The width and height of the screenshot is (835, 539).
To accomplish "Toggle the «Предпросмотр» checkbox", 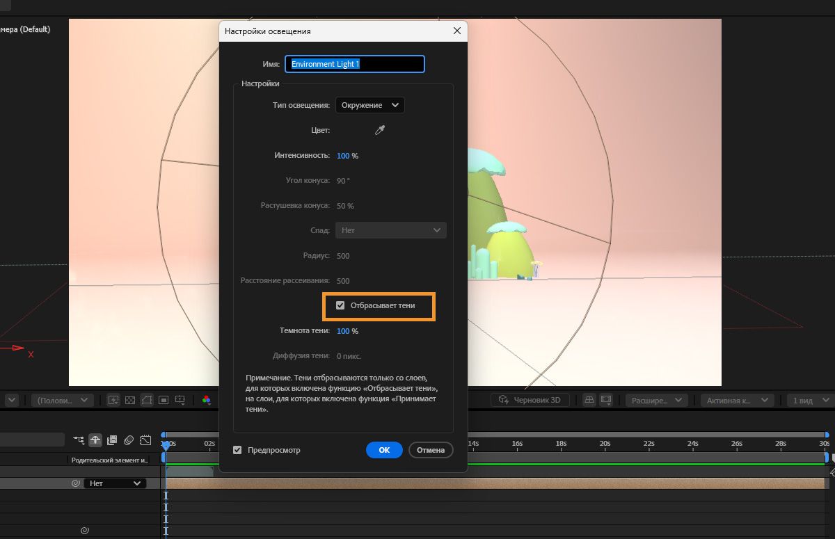I will [x=238, y=450].
